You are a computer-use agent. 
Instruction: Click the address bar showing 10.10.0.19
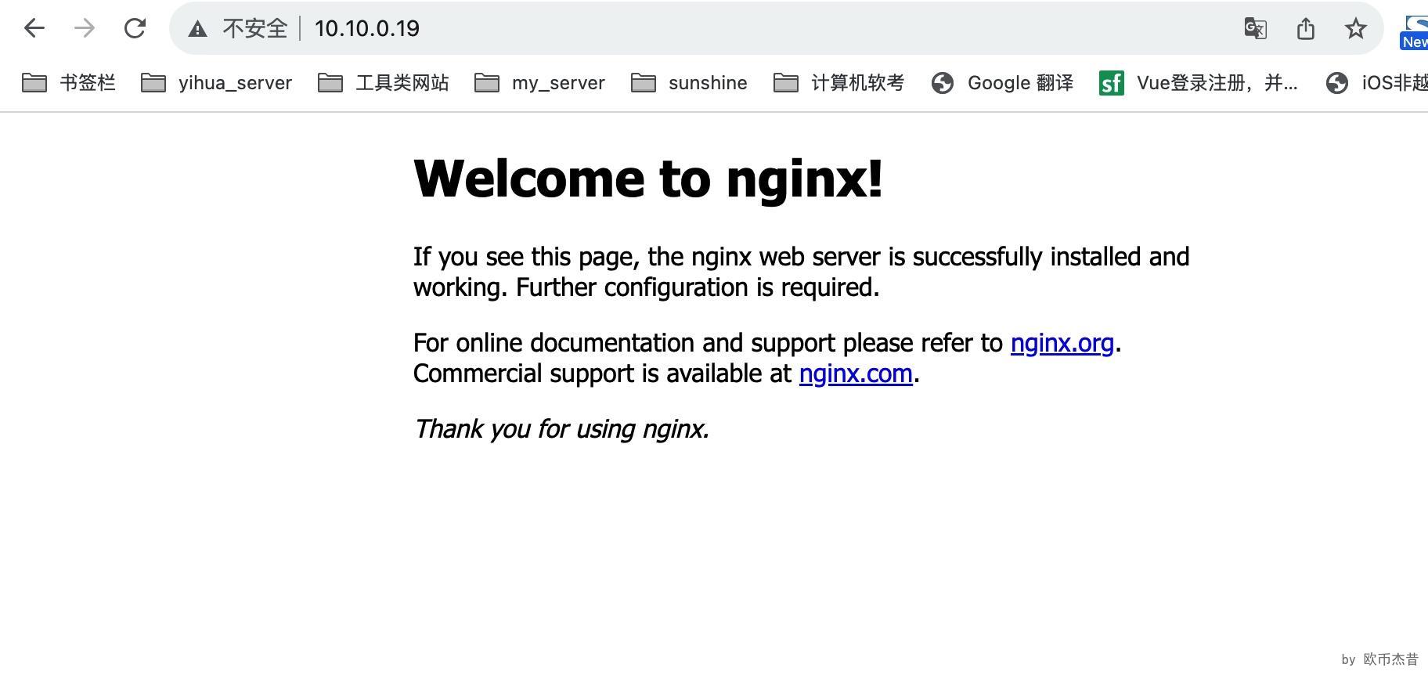click(x=705, y=29)
